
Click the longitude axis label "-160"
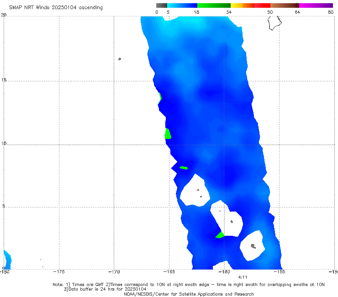click(224, 272)
